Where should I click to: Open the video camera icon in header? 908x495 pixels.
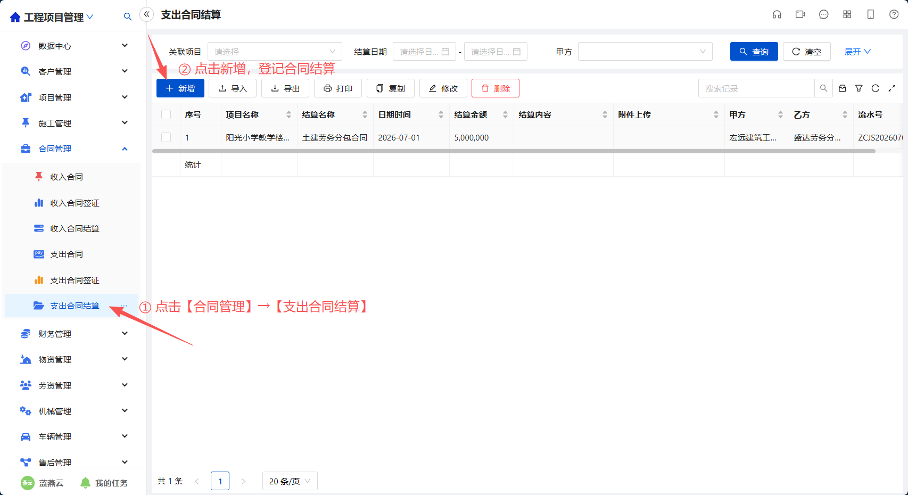coord(800,14)
